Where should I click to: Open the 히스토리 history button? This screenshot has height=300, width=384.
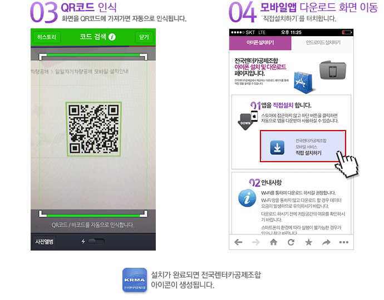coord(47,37)
